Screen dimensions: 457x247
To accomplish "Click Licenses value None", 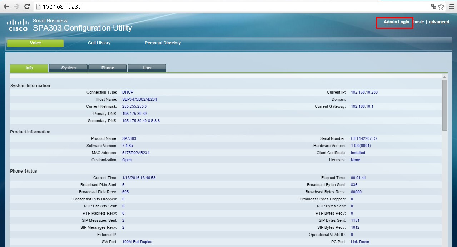I will 355,160.
